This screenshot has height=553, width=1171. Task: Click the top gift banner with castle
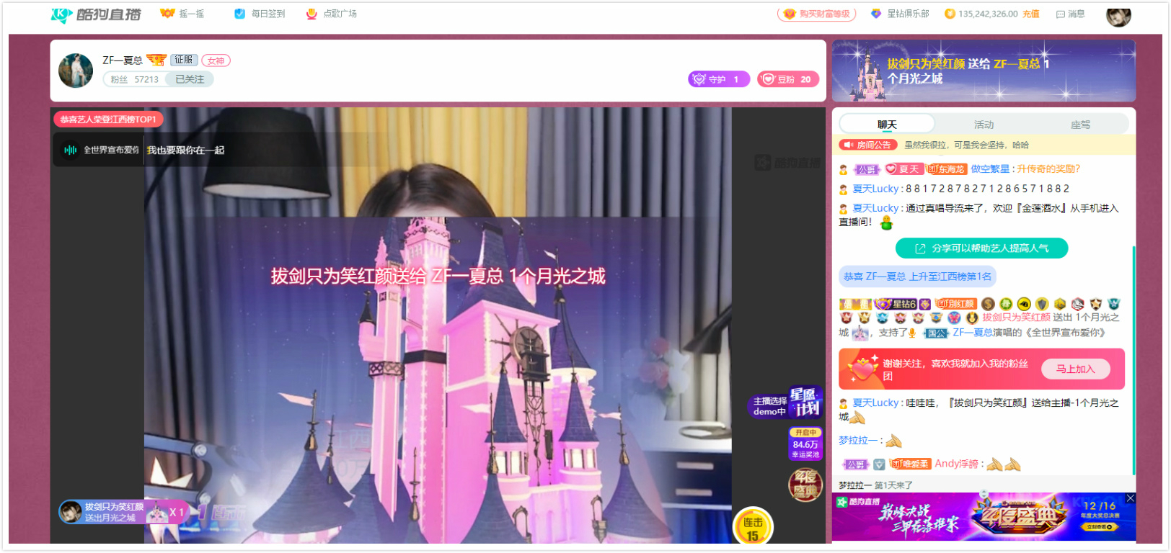pos(984,71)
